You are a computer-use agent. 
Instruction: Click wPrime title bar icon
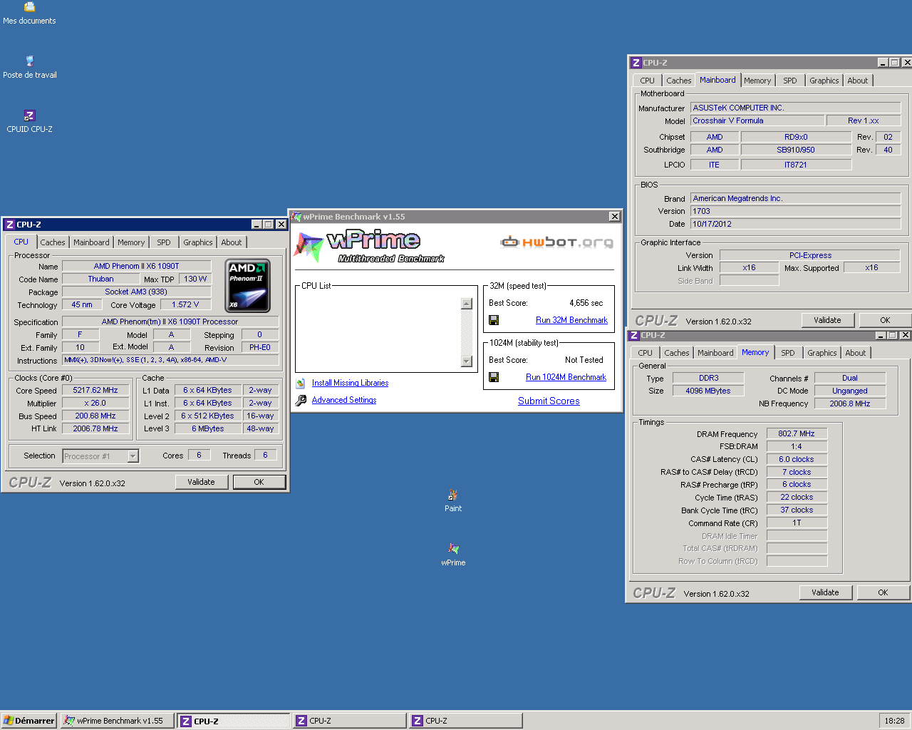[296, 217]
